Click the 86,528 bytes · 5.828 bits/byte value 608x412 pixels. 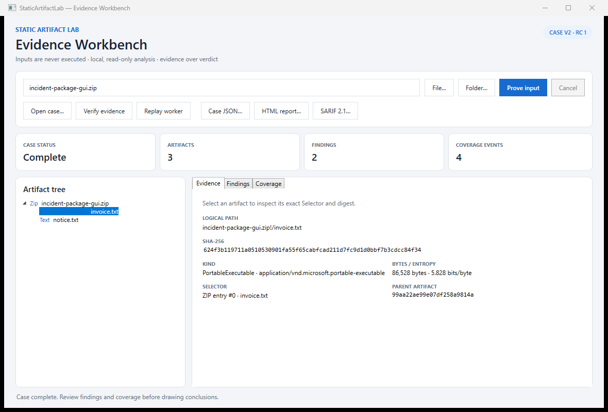point(432,273)
